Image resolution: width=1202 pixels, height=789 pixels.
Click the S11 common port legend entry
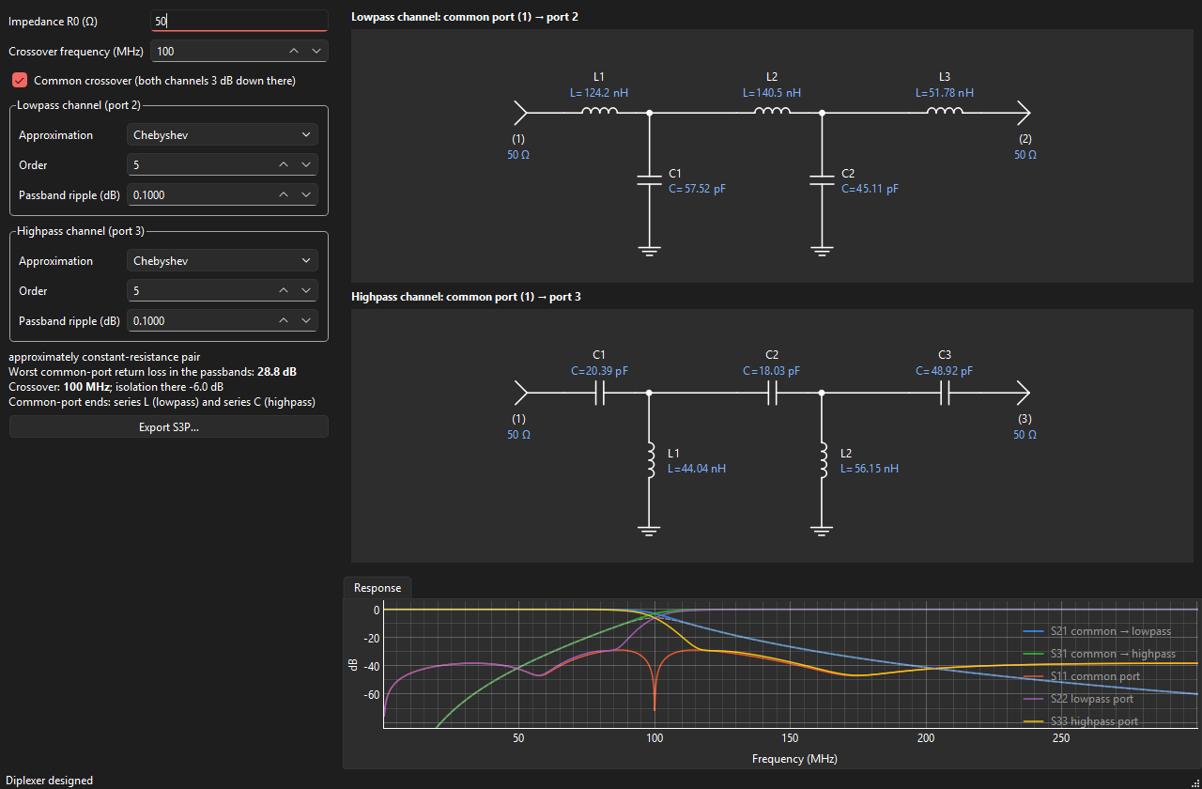click(1083, 676)
